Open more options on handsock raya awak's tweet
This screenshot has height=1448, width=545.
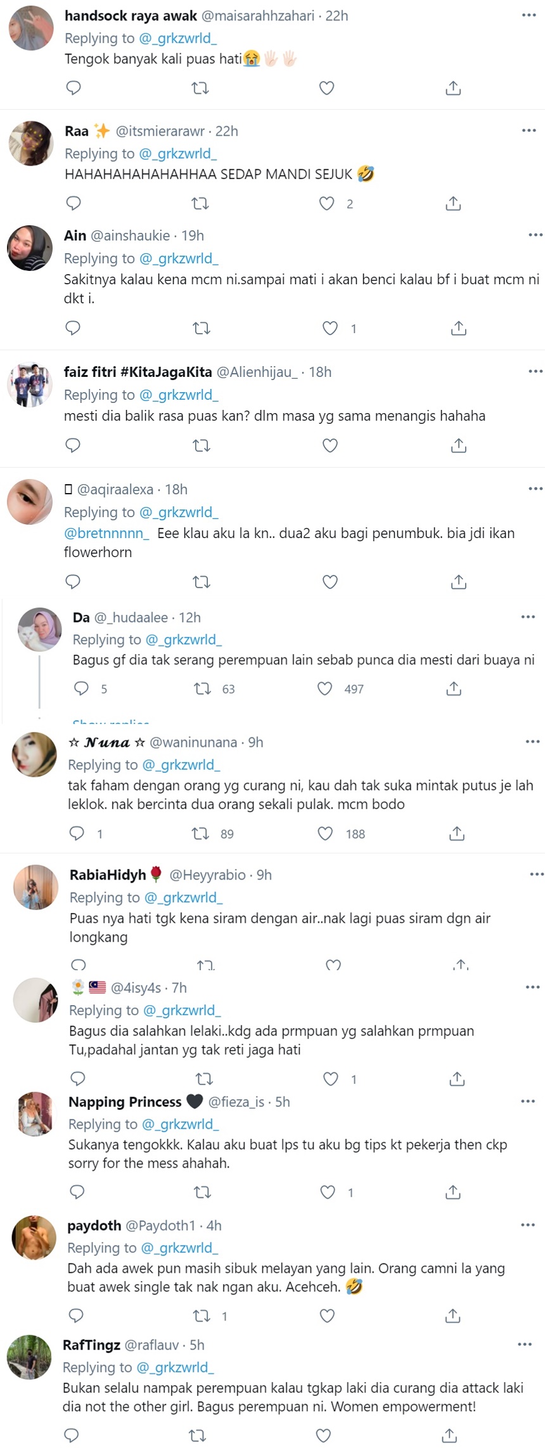[529, 15]
